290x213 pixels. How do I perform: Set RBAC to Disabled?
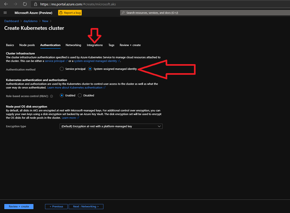point(80,95)
